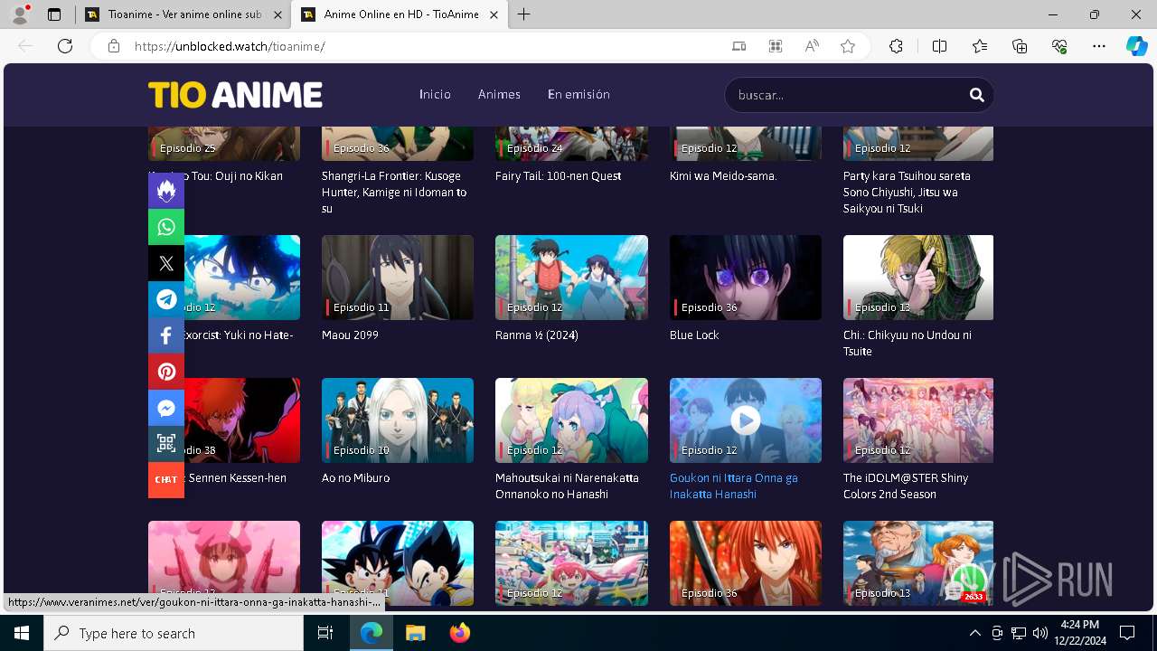Open the browser profile icon

(19, 14)
